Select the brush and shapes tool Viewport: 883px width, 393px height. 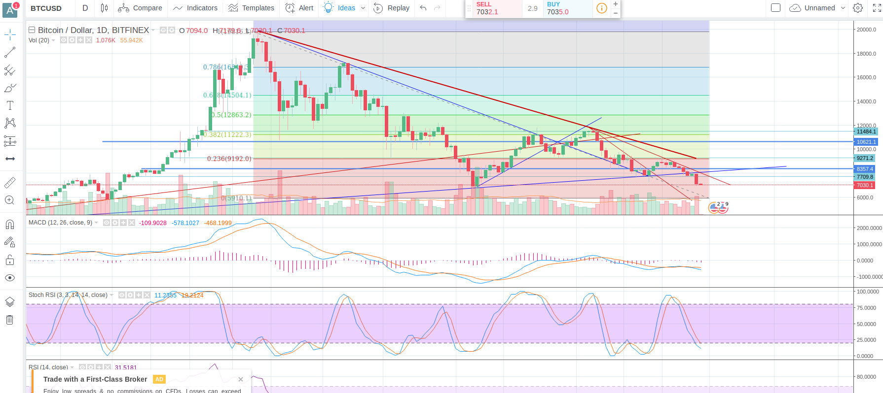point(10,88)
